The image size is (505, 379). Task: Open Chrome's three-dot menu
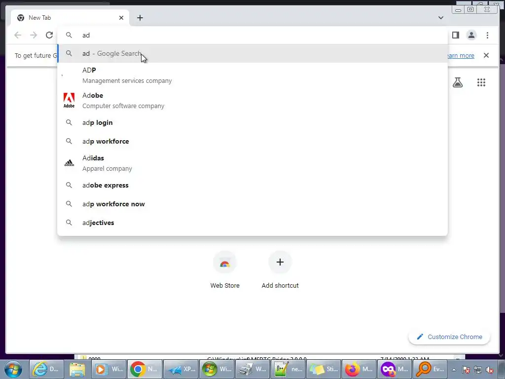pos(487,35)
